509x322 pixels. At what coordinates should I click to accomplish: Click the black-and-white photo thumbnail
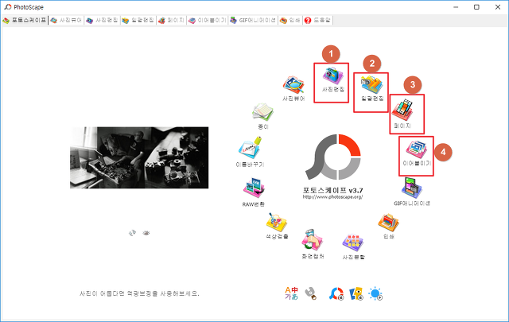[x=139, y=157]
